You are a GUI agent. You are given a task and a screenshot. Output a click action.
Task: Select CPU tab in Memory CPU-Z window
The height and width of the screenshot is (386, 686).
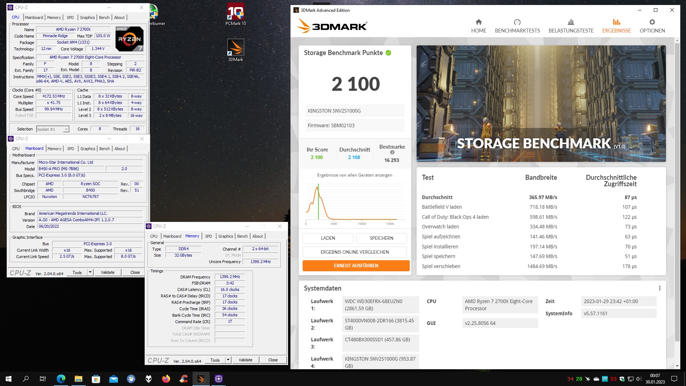point(154,236)
